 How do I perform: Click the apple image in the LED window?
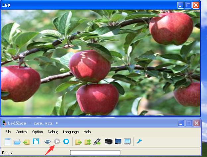point(101,63)
